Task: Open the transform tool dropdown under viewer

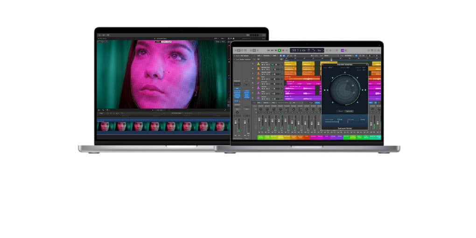Action: point(99,110)
